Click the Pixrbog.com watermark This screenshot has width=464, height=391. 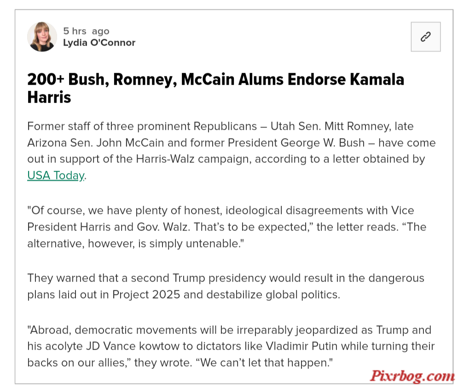click(x=412, y=376)
